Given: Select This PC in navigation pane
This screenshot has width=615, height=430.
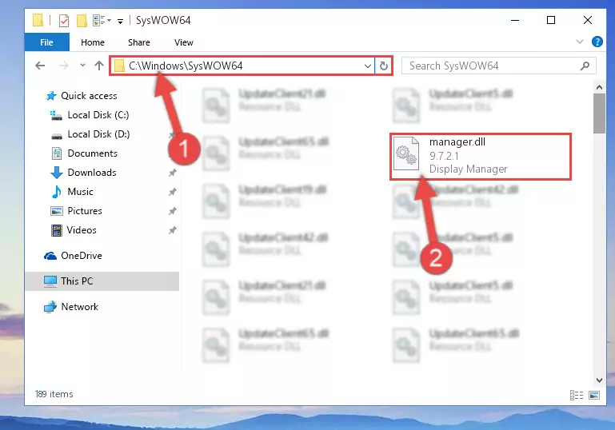Looking at the screenshot, I should tap(102, 281).
